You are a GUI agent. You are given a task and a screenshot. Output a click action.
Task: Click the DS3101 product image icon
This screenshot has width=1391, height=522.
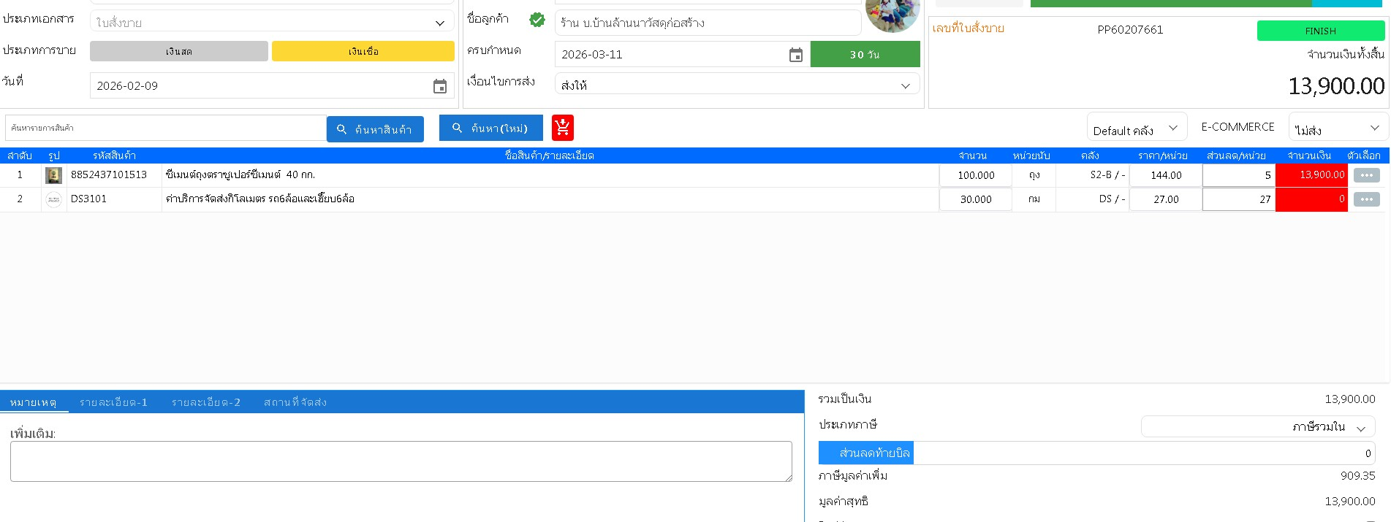point(53,199)
